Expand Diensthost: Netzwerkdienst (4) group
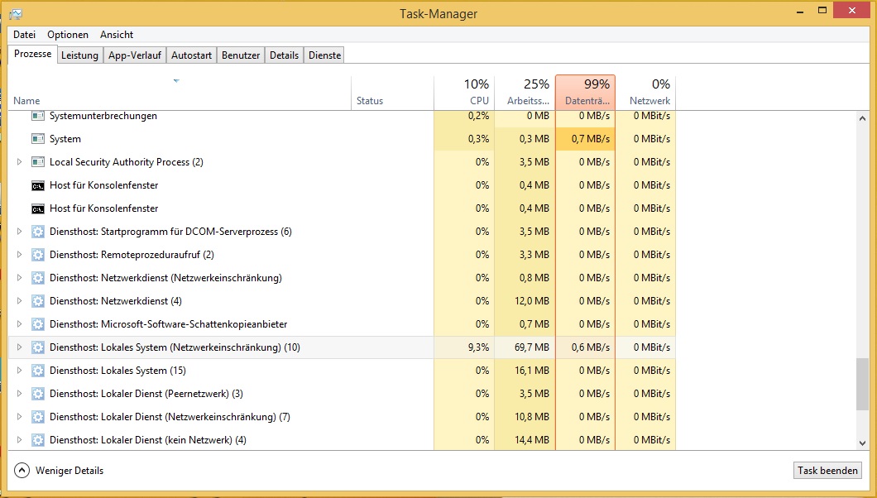877x498 pixels. tap(20, 301)
